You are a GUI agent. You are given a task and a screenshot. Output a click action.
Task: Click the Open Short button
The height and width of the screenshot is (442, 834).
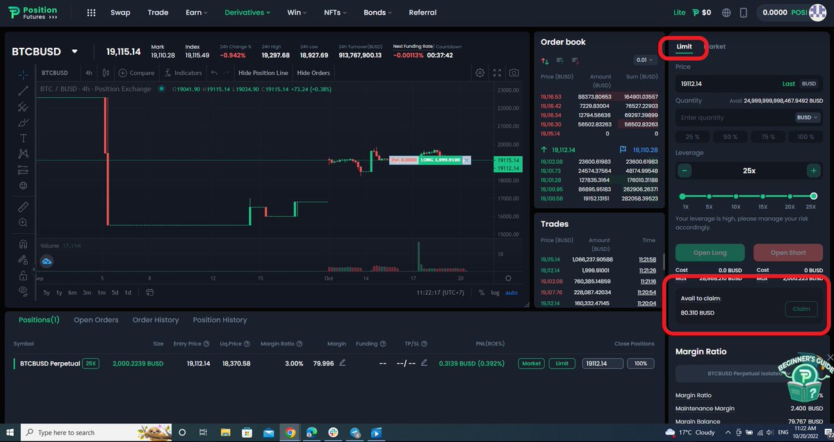click(788, 253)
